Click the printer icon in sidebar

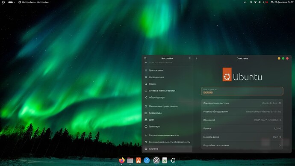[146, 127]
